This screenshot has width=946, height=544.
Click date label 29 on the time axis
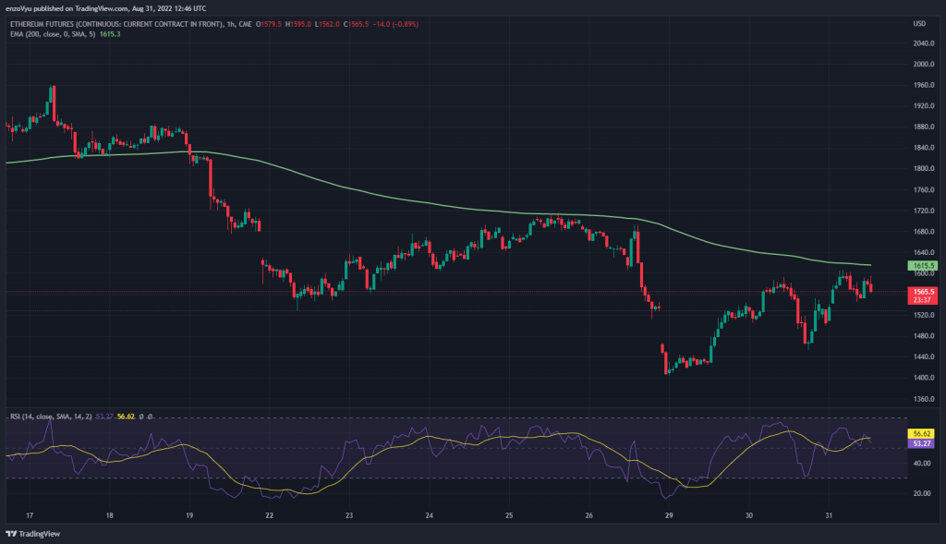669,515
